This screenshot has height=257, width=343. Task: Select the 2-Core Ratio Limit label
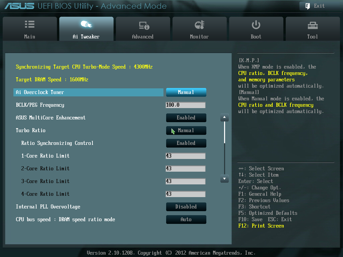pyautogui.click(x=45, y=169)
